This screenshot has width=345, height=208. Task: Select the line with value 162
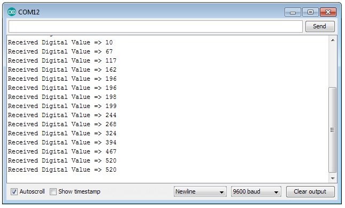pyautogui.click(x=62, y=70)
